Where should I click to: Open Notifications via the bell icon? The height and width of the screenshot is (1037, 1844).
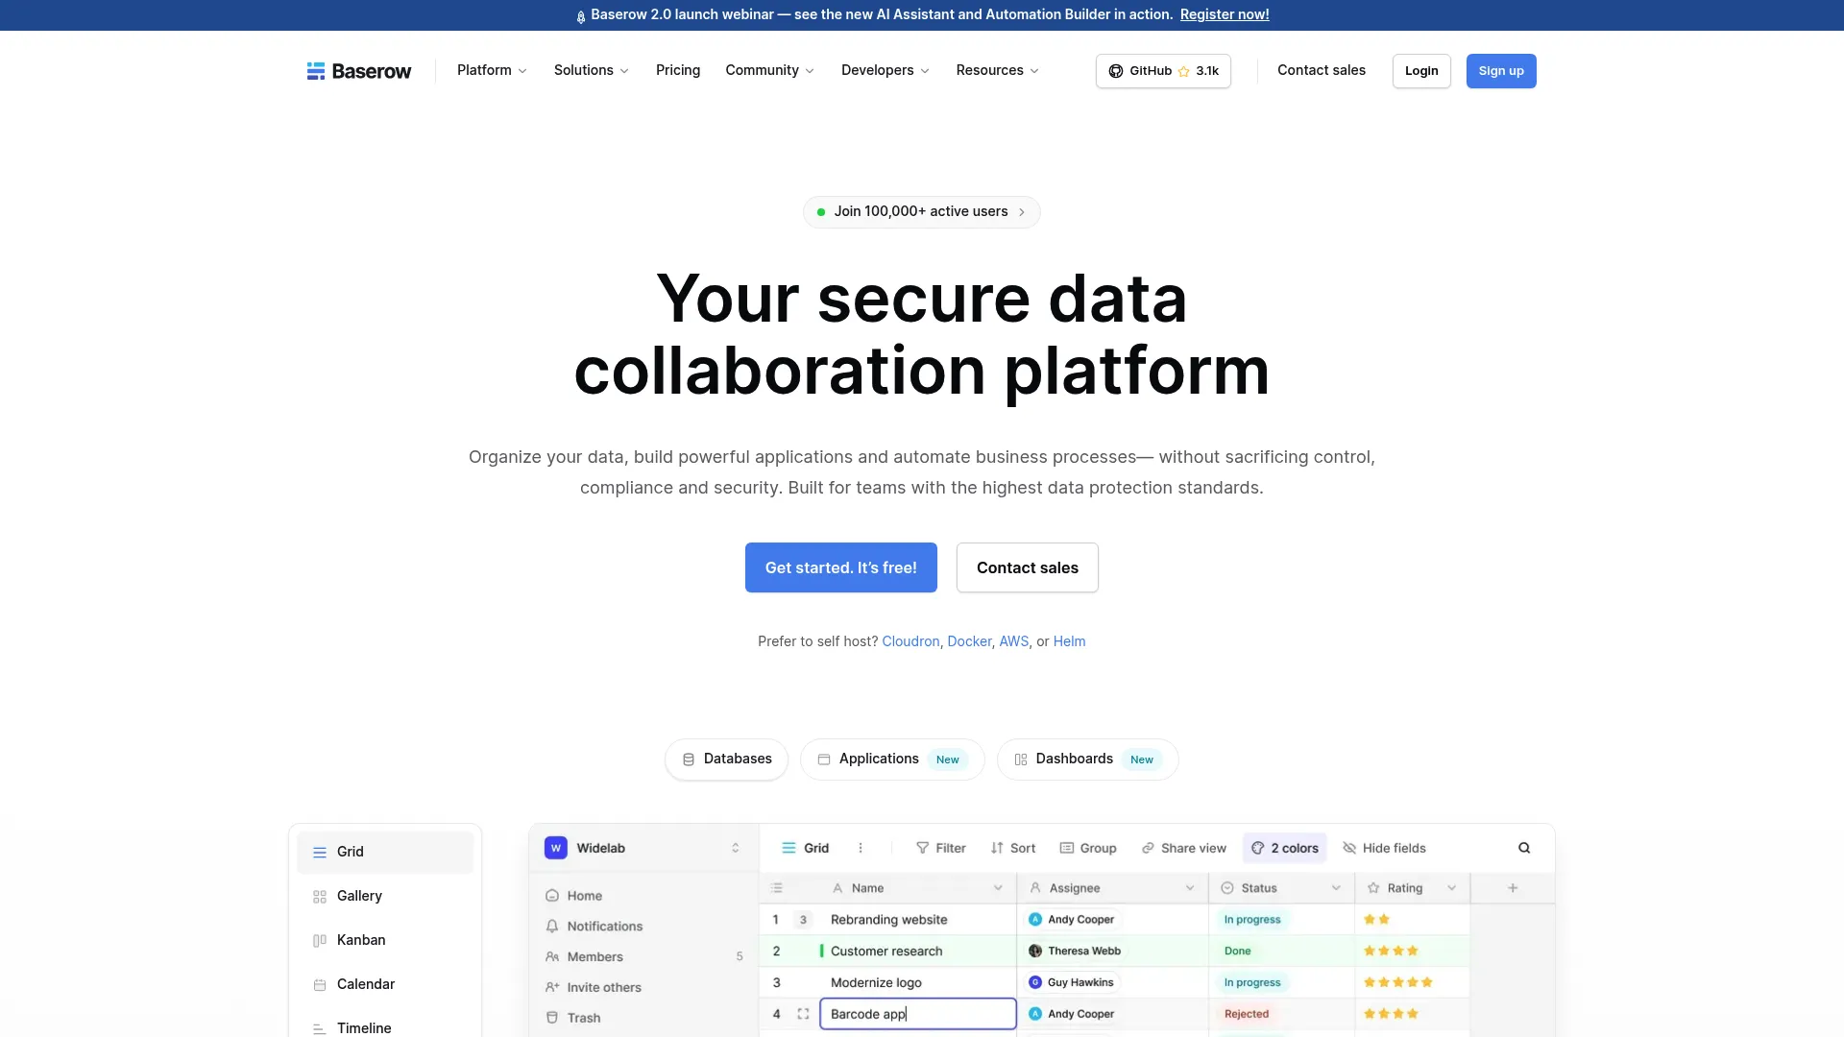552,926
